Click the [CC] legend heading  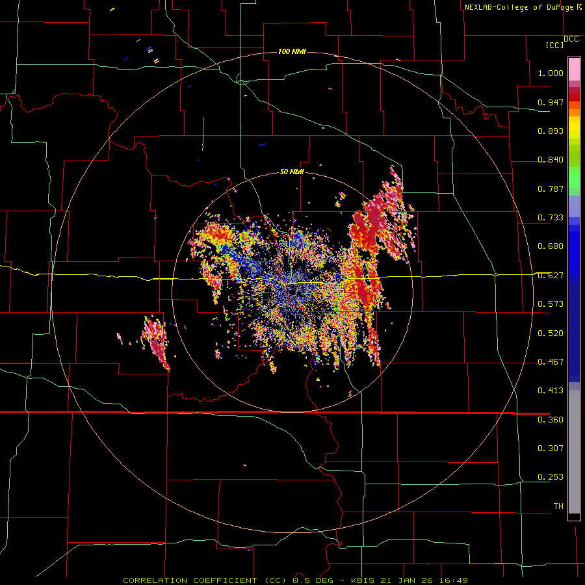coord(554,45)
